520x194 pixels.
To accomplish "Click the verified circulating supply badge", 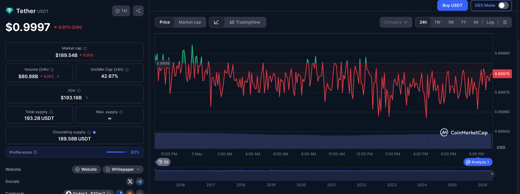I will point(94,132).
